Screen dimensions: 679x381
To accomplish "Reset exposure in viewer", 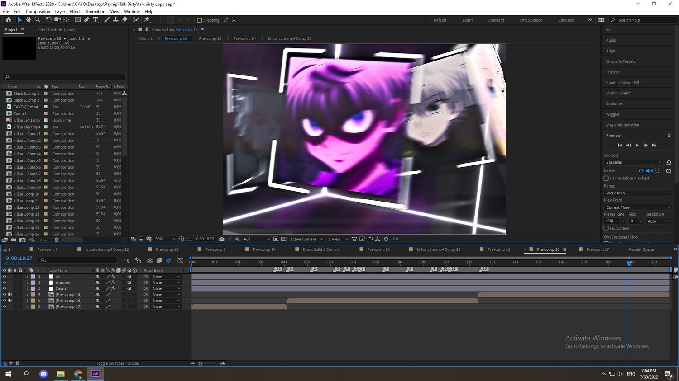I will pos(386,239).
